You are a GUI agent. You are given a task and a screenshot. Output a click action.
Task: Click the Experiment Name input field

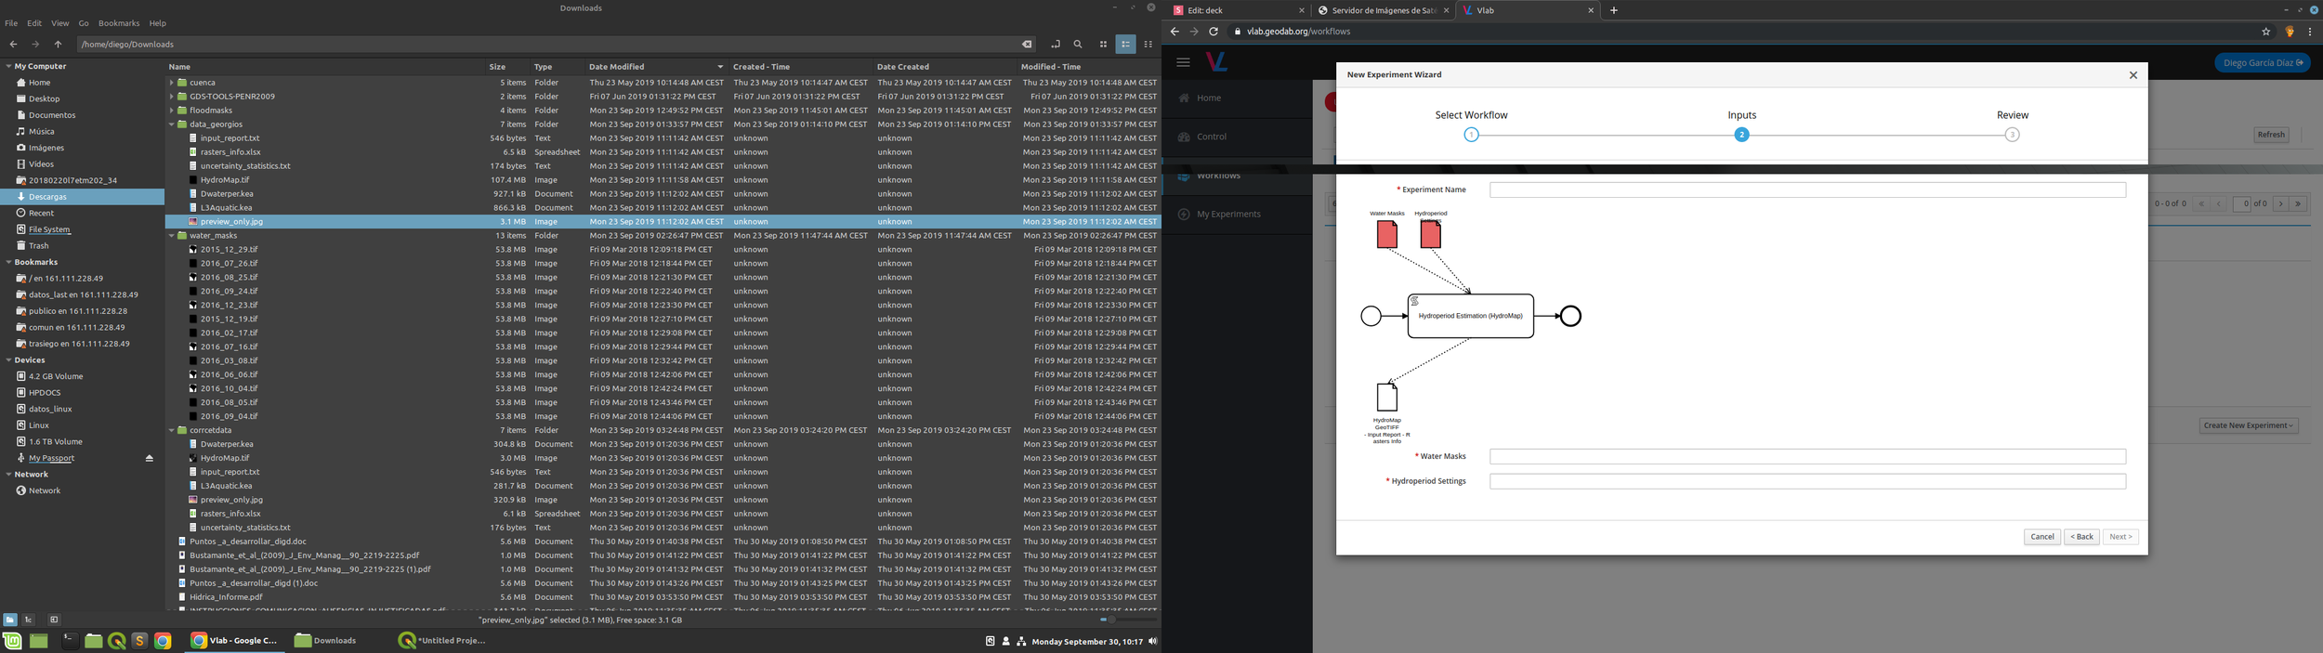tap(1807, 189)
